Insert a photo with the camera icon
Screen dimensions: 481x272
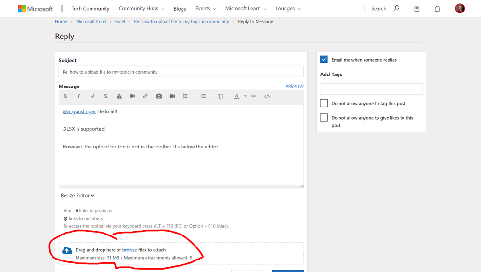point(159,96)
